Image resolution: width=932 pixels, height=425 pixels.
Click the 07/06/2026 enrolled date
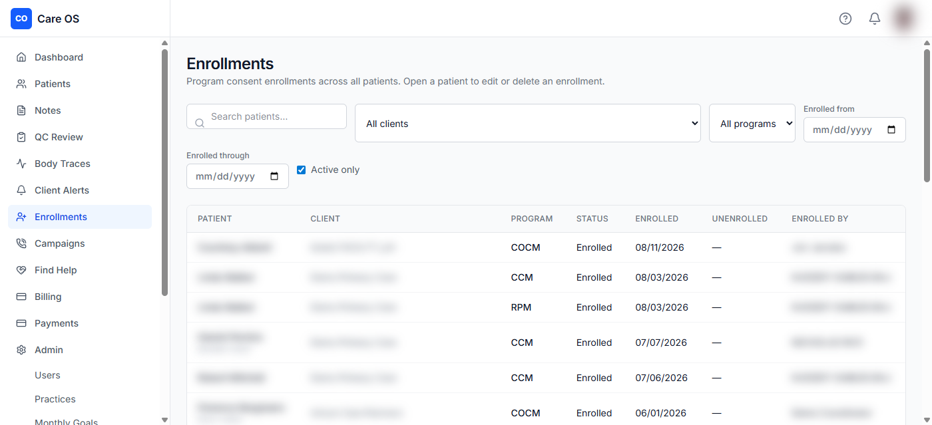(662, 378)
